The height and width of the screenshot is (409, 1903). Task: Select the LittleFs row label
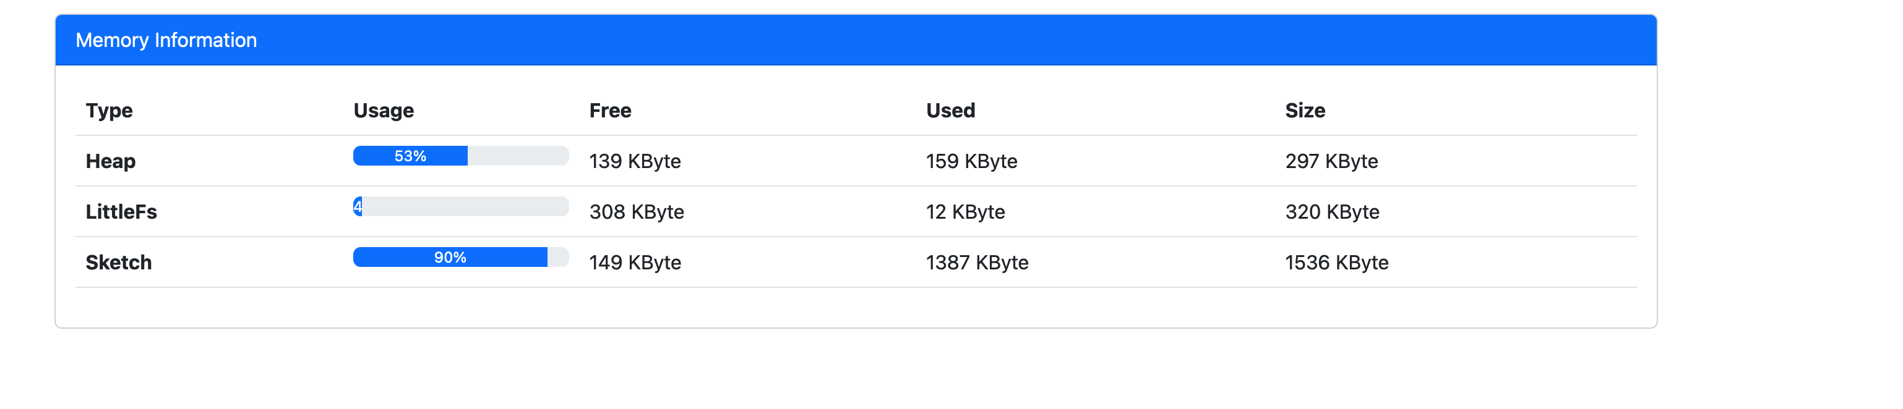click(x=121, y=212)
